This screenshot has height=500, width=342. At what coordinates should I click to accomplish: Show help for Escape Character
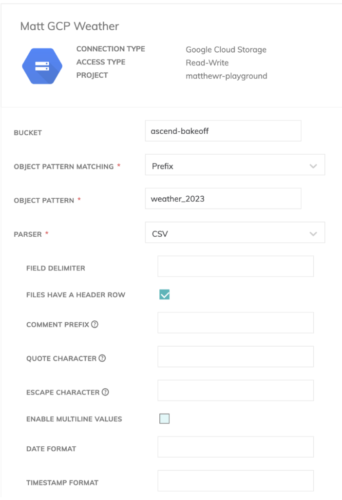click(x=105, y=392)
